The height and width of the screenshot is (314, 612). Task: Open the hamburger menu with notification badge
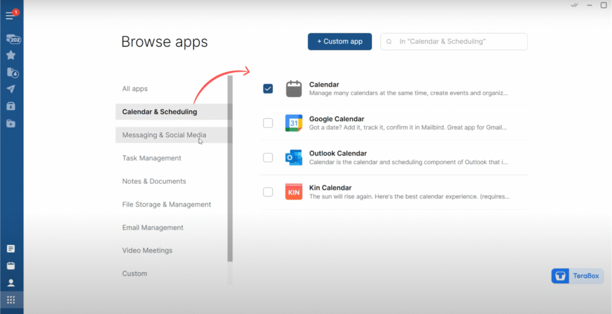coord(10,15)
